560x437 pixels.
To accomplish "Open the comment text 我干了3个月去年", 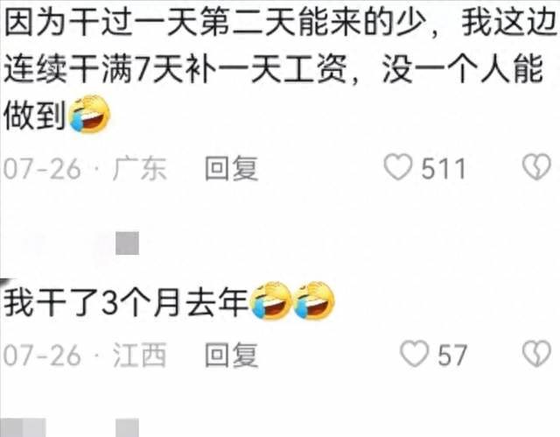I will pyautogui.click(x=126, y=302).
